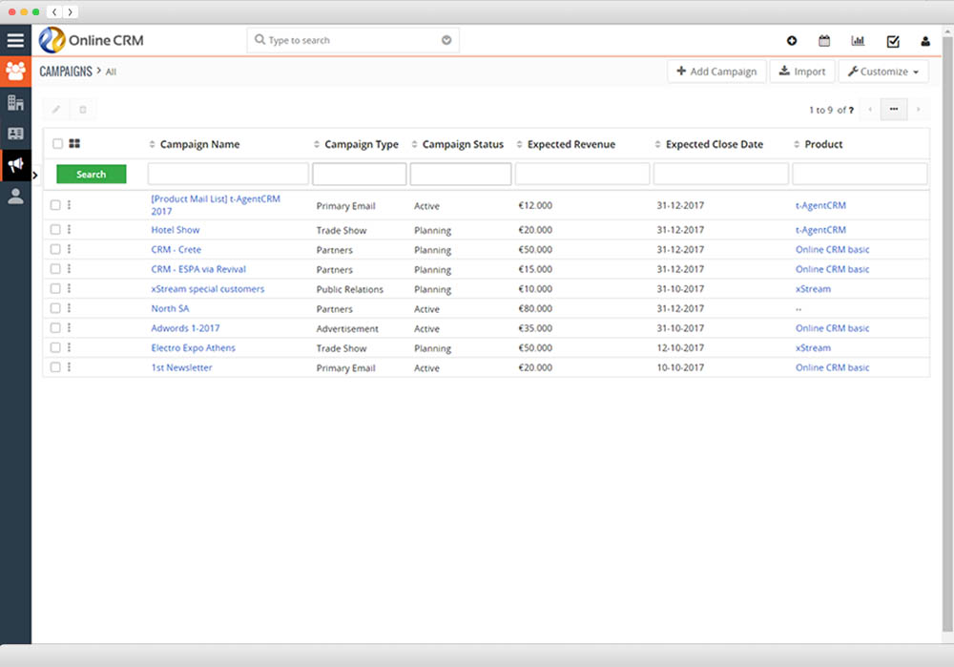
Task: Click the pencil edit icon above table
Action: 56,110
